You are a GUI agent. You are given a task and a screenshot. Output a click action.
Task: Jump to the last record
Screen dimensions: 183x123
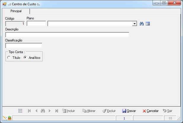click(57, 111)
